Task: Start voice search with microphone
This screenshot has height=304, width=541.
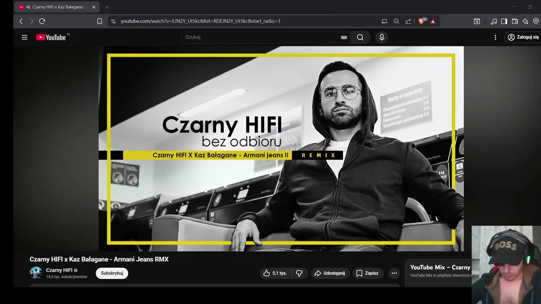Action: 382,37
